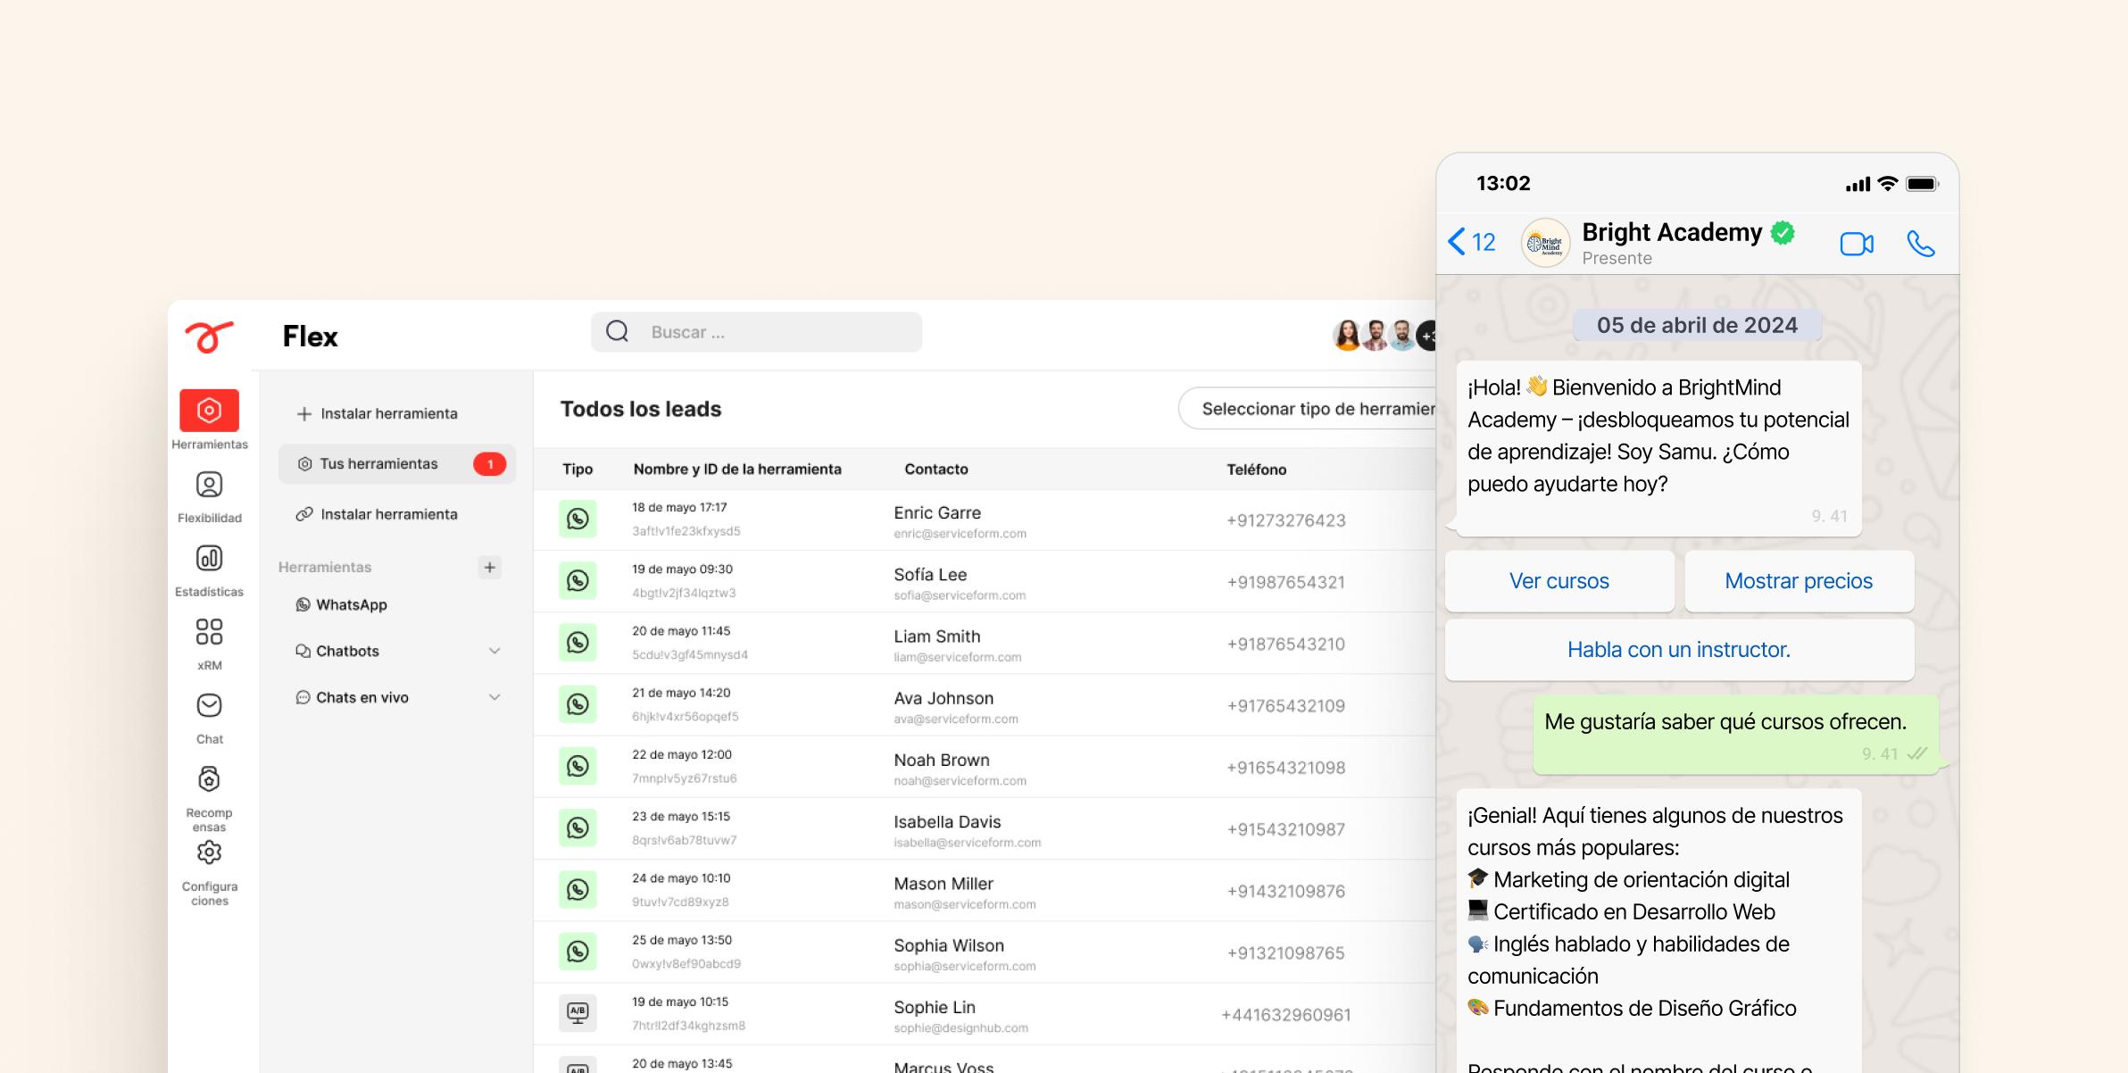Click the red notification badge on Tus herramientas
This screenshot has height=1073, width=2128.
coord(489,464)
